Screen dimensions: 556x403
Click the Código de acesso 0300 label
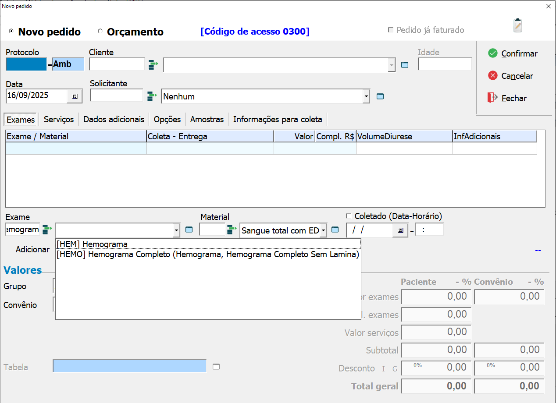(255, 32)
